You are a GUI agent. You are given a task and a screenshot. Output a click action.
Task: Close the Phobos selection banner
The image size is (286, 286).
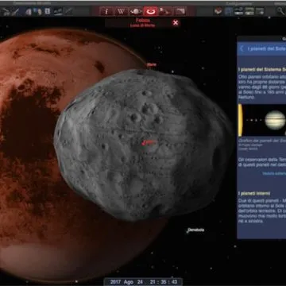point(176,23)
